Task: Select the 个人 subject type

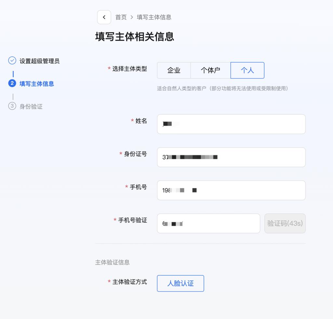Action: 247,70
